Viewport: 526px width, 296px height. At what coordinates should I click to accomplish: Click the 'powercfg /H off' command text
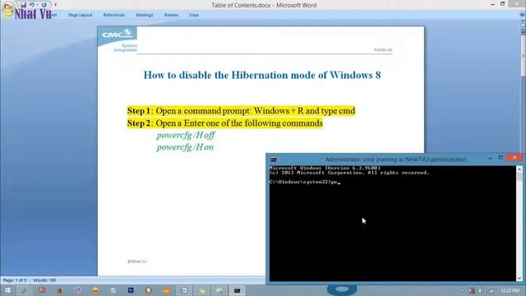pyautogui.click(x=186, y=135)
